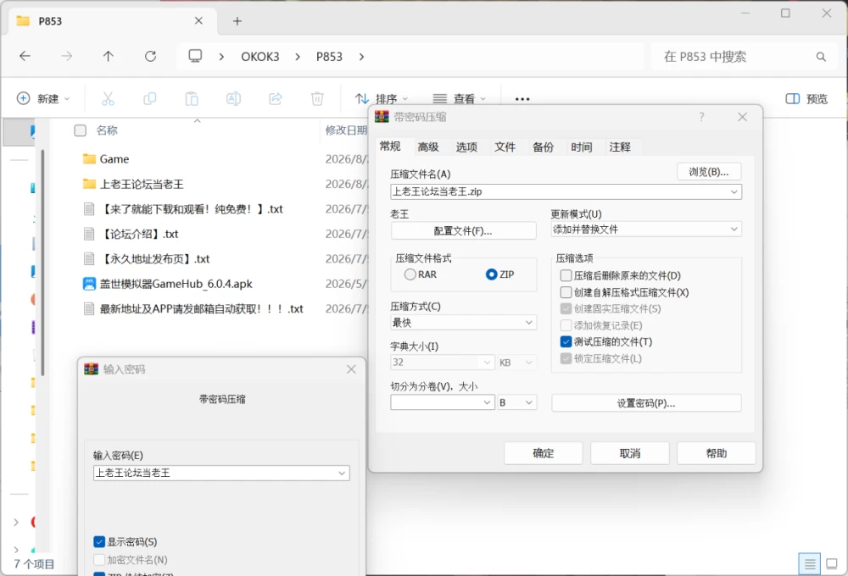This screenshot has height=576, width=848.
Task: Click the Paste toolbar icon
Action: tap(192, 99)
